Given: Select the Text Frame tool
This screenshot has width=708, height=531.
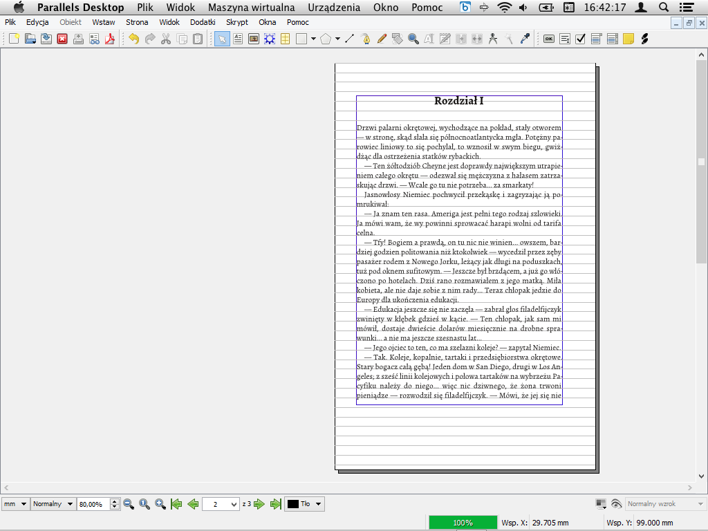Looking at the screenshot, I should [x=238, y=39].
